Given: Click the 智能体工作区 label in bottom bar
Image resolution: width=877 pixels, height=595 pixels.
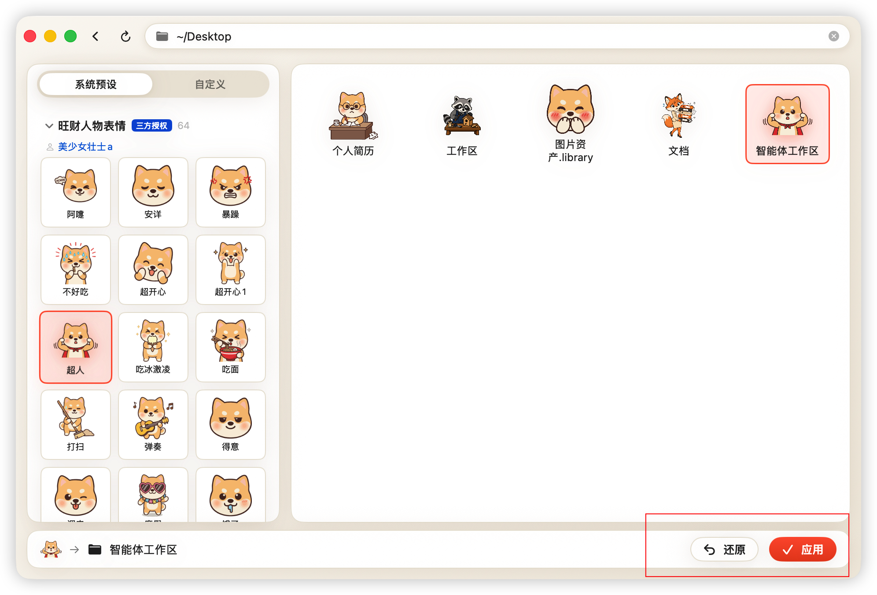Looking at the screenshot, I should (143, 550).
